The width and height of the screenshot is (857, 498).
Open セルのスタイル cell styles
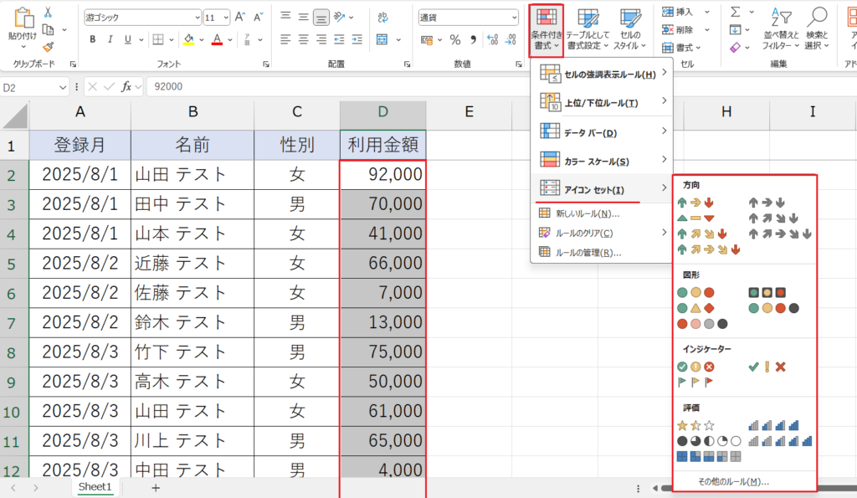(x=629, y=29)
